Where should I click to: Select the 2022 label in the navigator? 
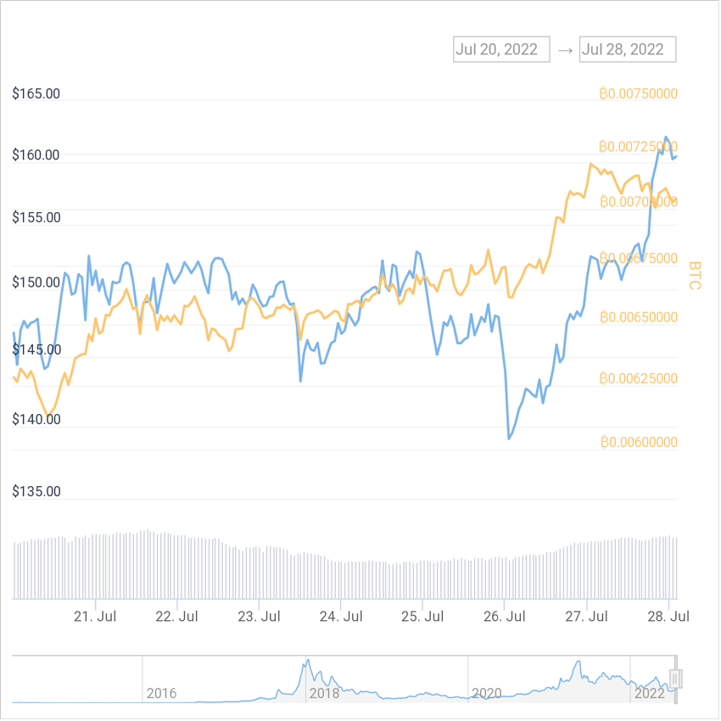[649, 693]
